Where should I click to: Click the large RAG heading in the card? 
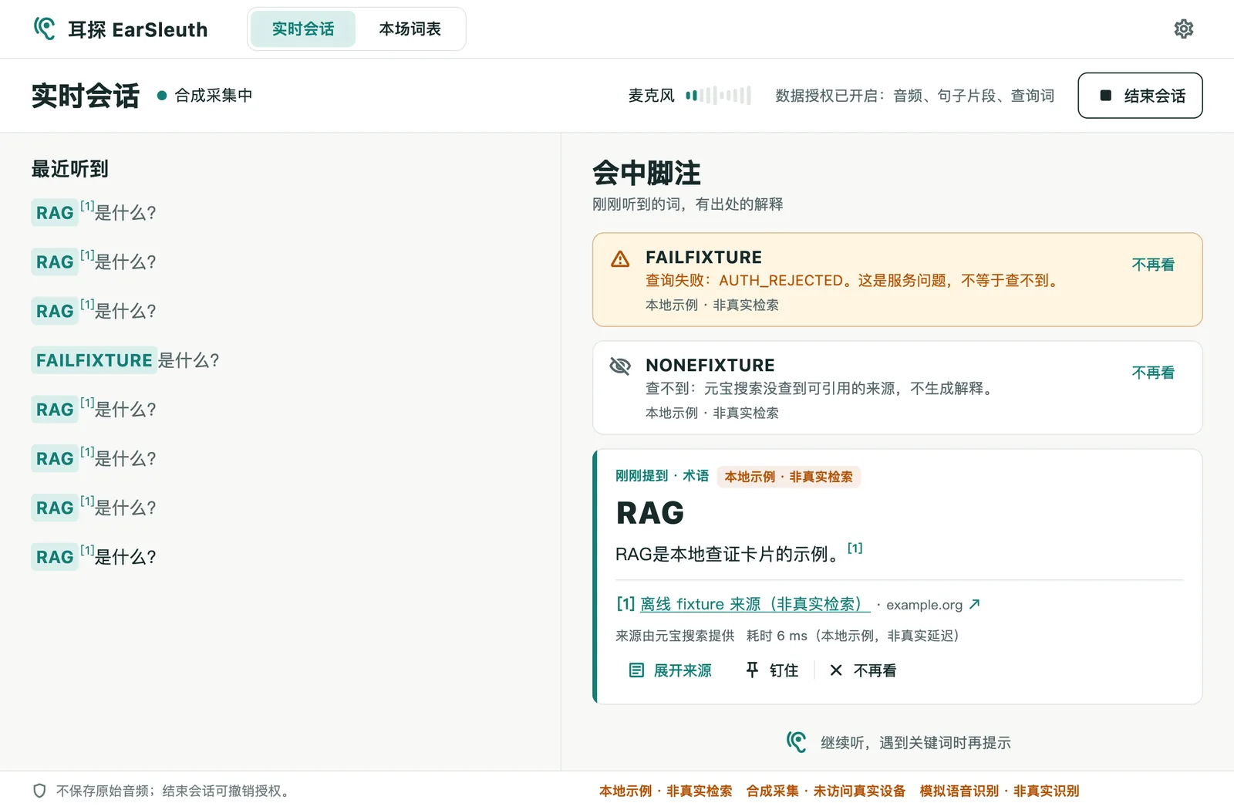click(x=650, y=513)
